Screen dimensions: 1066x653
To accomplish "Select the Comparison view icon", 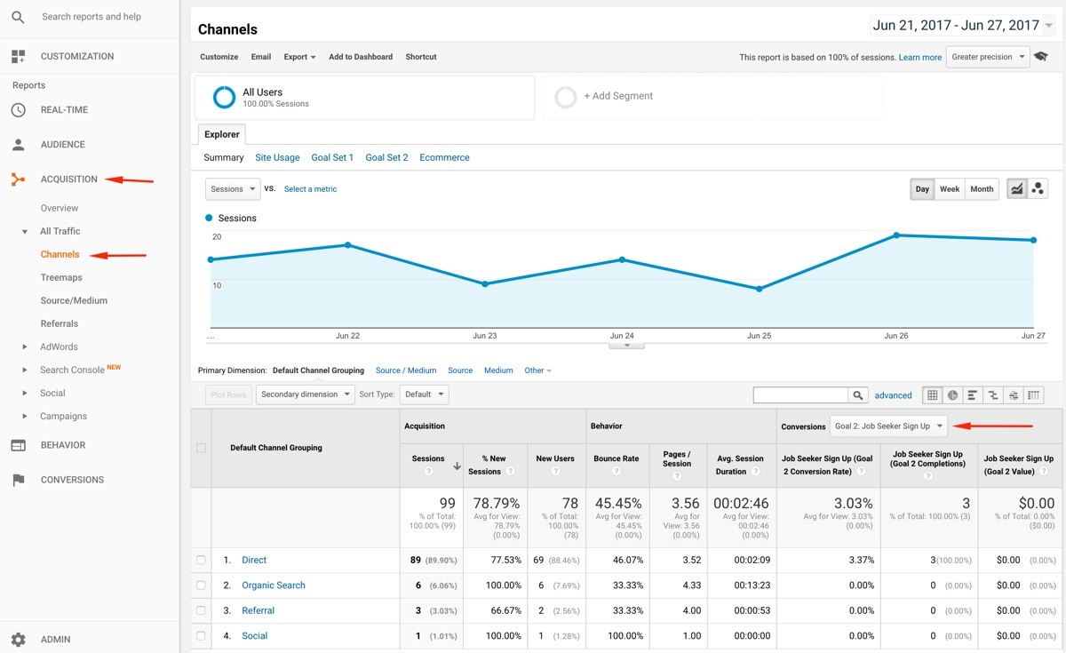I will click(993, 395).
